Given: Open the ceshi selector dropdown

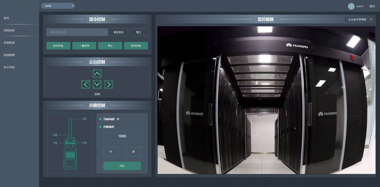Looking at the screenshot, I should (58, 6).
